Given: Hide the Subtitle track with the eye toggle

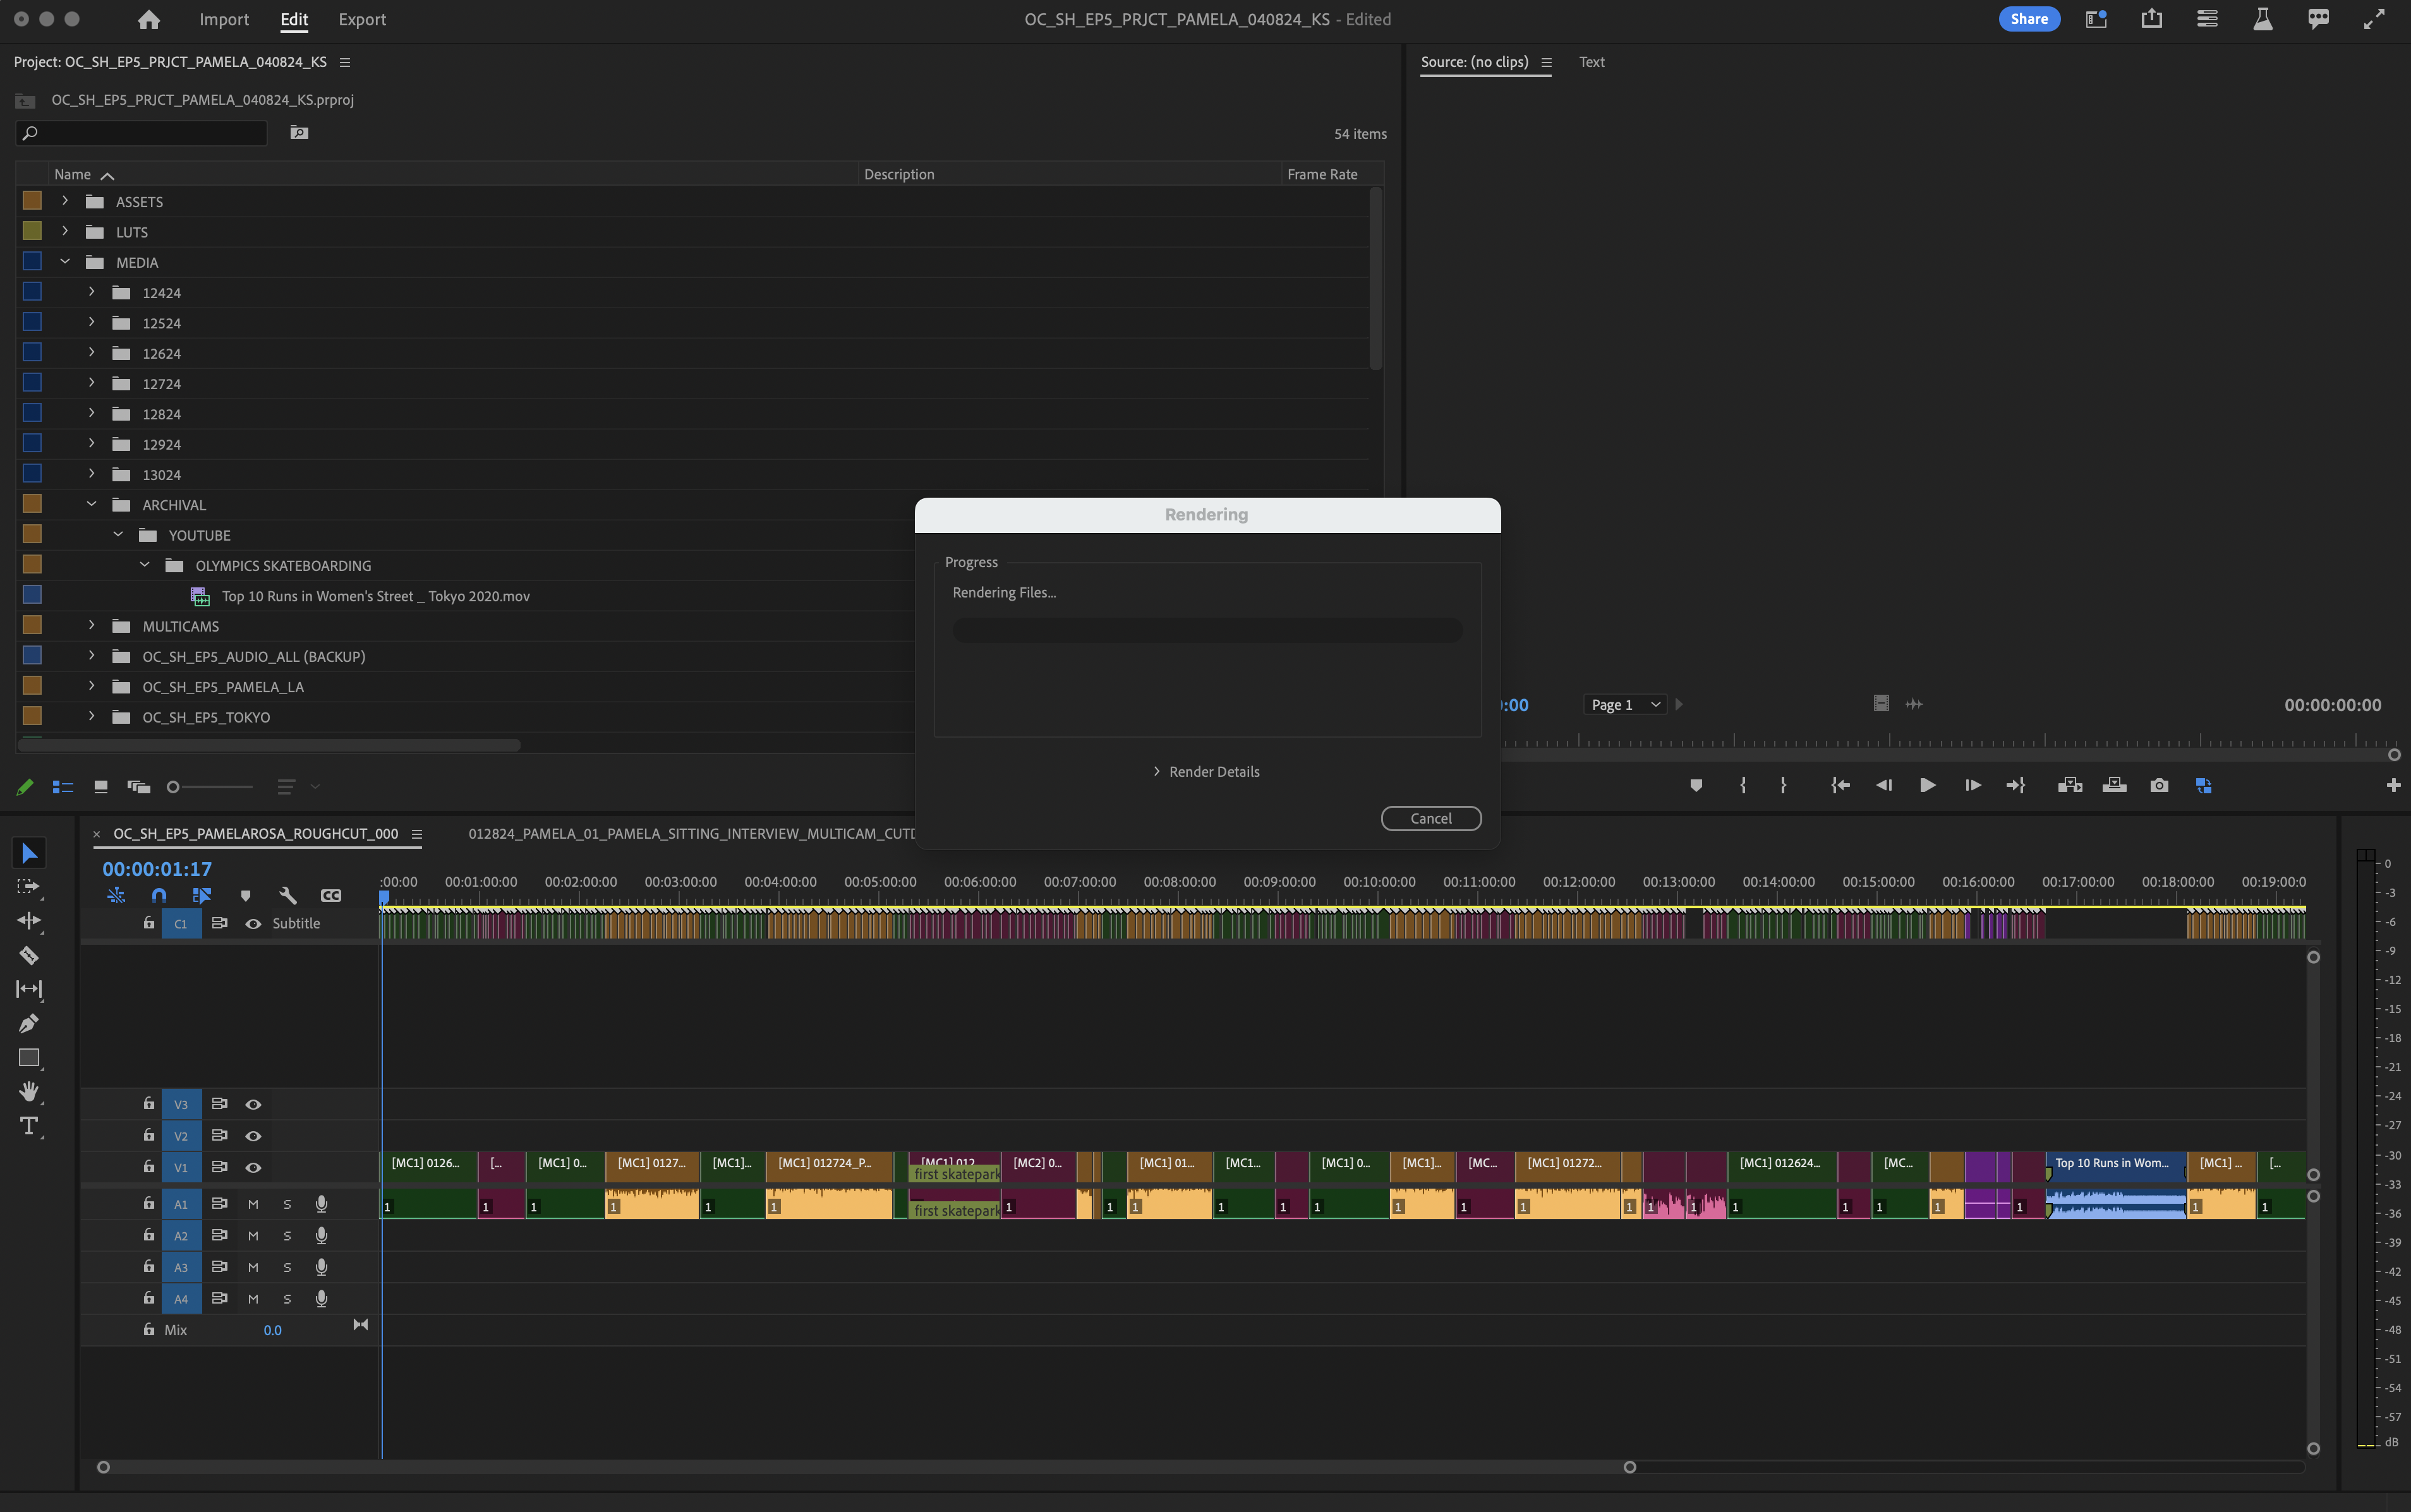Looking at the screenshot, I should point(253,923).
